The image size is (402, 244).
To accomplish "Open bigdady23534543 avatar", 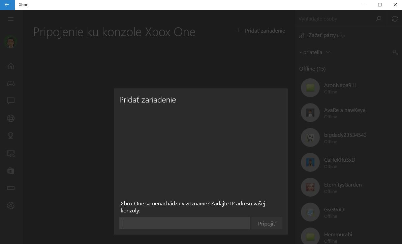I will pos(310,137).
